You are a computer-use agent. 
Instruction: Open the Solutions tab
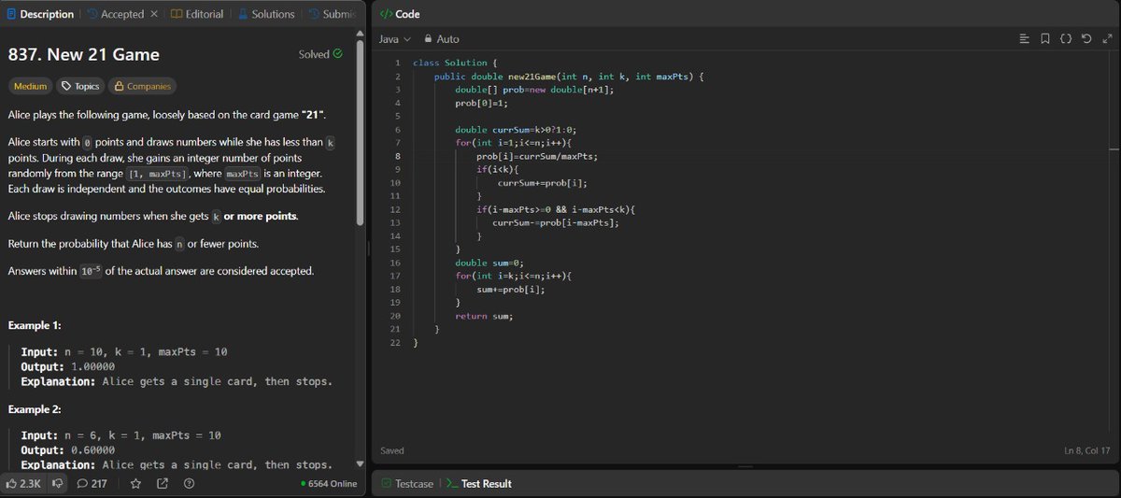coord(266,14)
